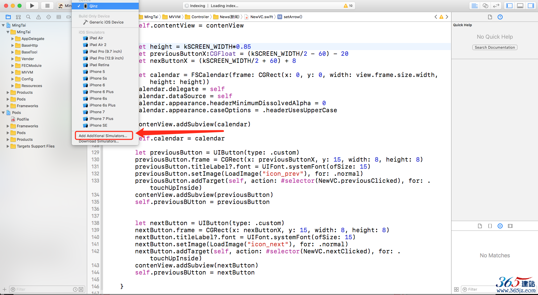Expand the FECModule folder
Viewport: 538px width, 295px height.
(x=12, y=66)
